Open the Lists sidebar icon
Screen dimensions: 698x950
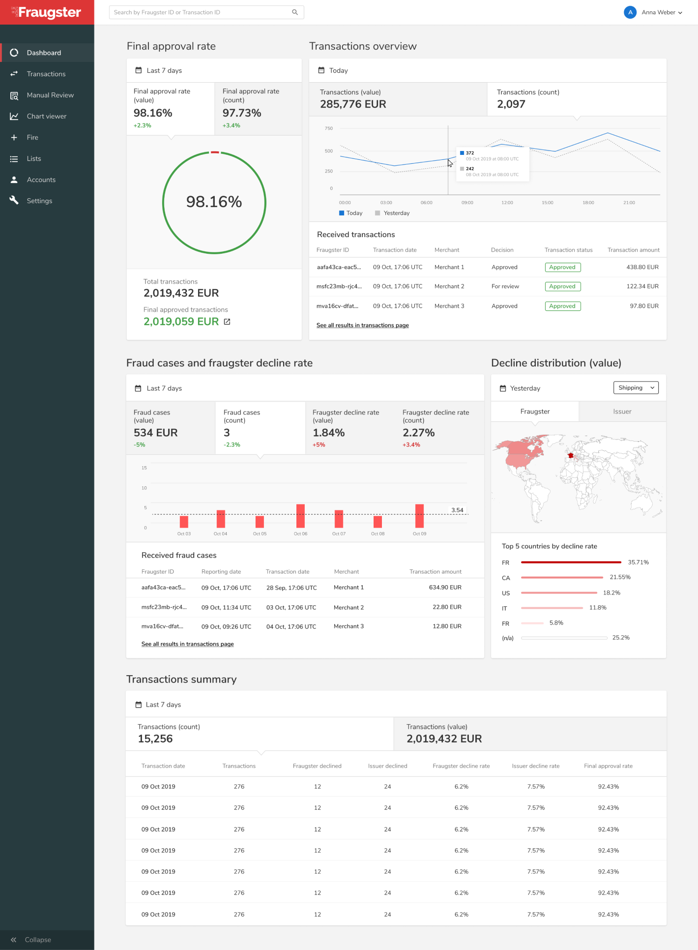[14, 159]
